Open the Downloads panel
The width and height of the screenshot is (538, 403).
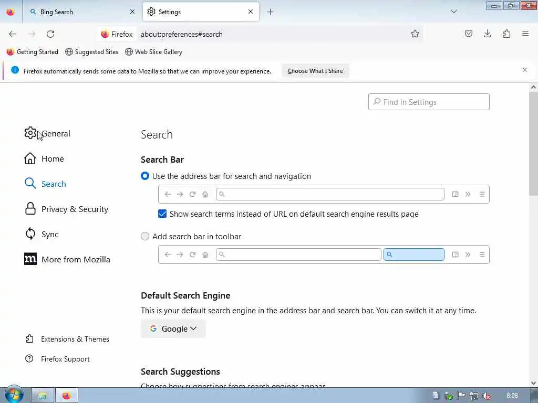coord(487,34)
